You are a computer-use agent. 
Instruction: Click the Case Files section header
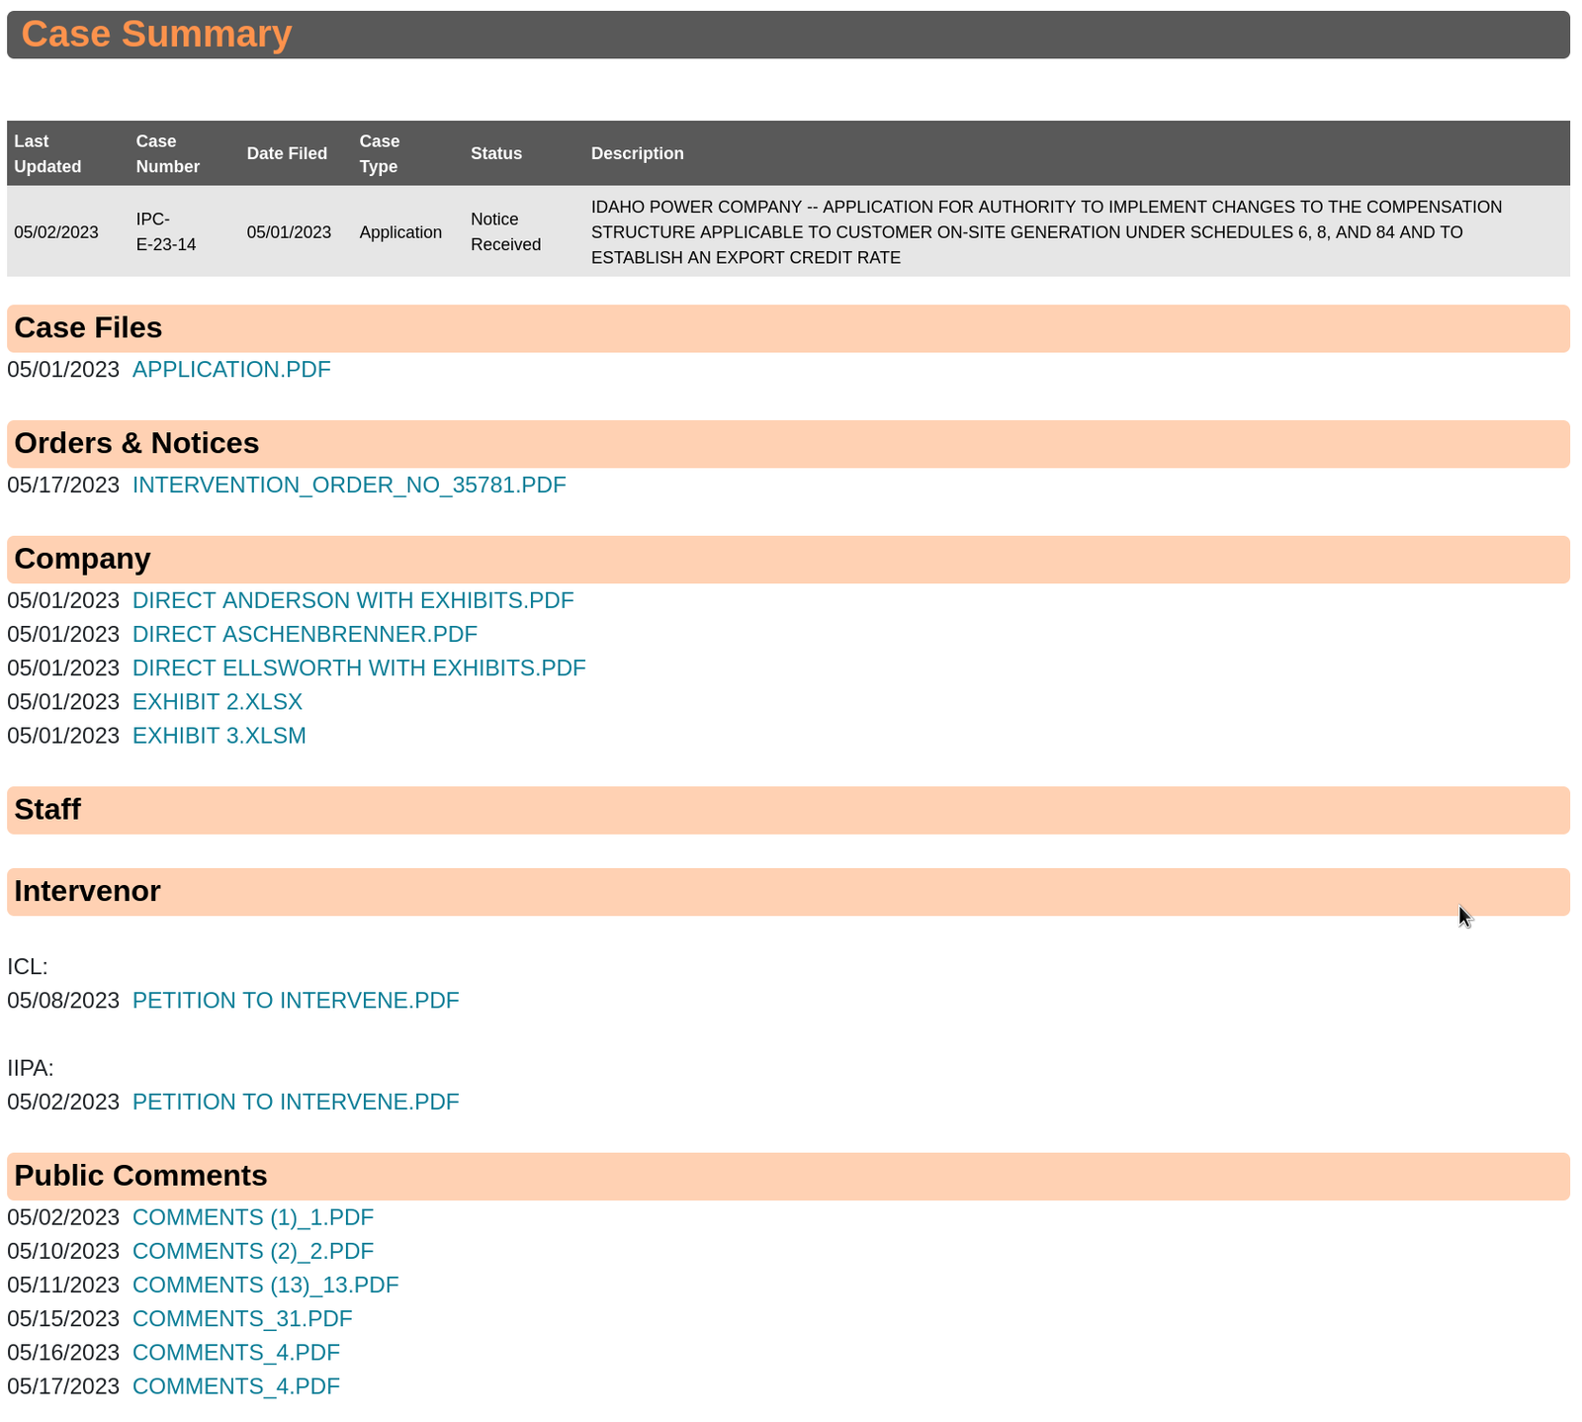coord(88,328)
